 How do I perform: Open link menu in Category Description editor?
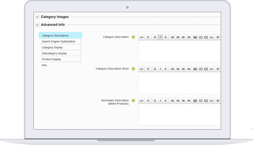point(211,37)
